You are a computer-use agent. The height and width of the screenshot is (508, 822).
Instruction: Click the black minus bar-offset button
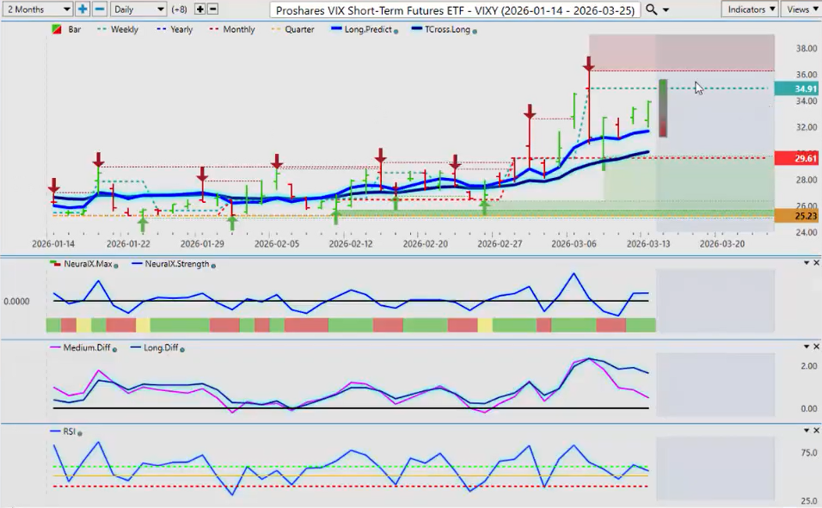coord(213,9)
